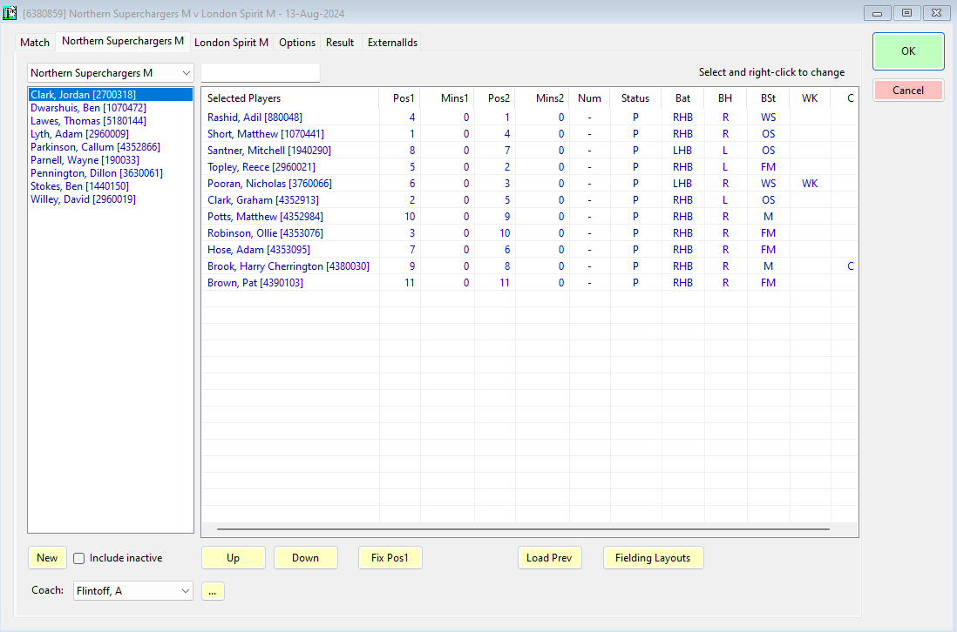Click the WK column header
Image resolution: width=957 pixels, height=632 pixels.
coord(810,98)
